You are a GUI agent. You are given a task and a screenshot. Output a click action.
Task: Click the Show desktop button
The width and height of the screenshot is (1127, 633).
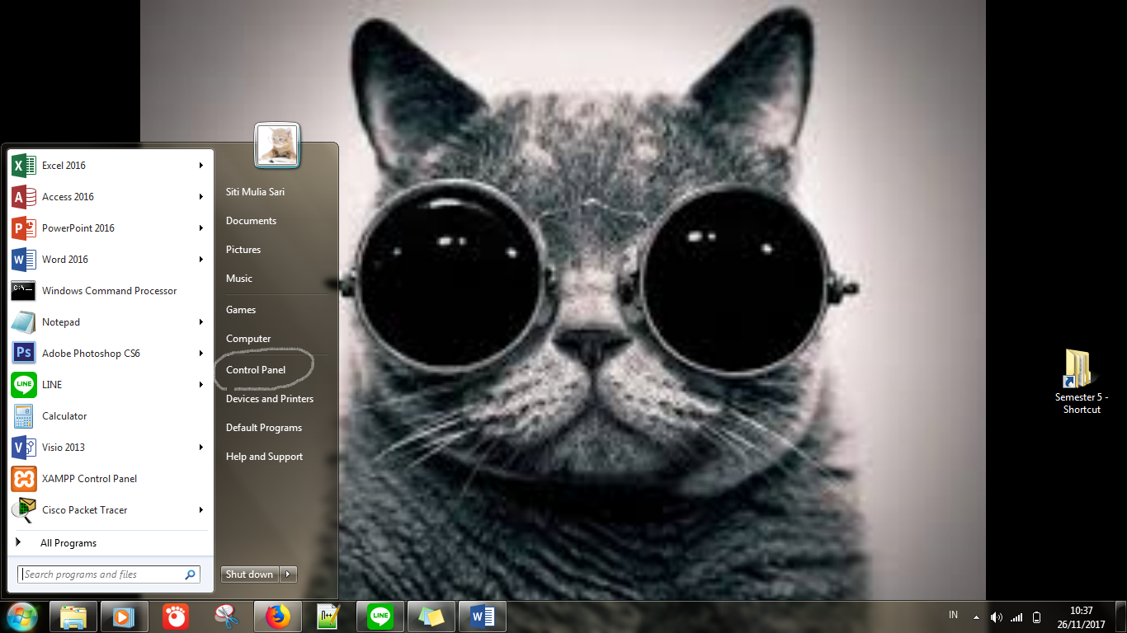pos(1121,617)
